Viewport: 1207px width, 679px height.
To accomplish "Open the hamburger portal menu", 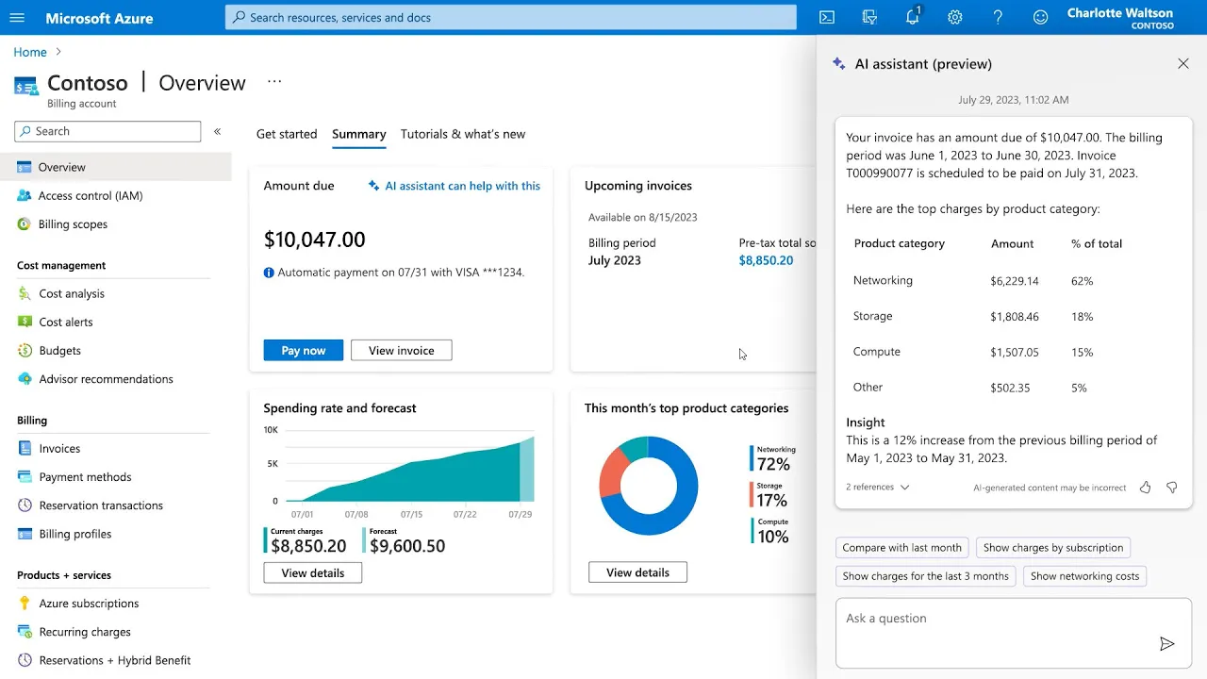I will click(17, 17).
